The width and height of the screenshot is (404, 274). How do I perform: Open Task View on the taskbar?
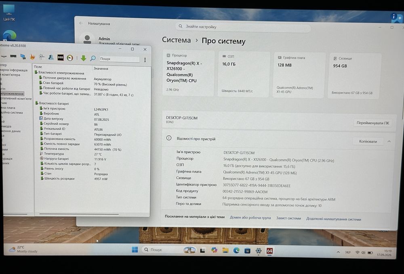pos(202,250)
